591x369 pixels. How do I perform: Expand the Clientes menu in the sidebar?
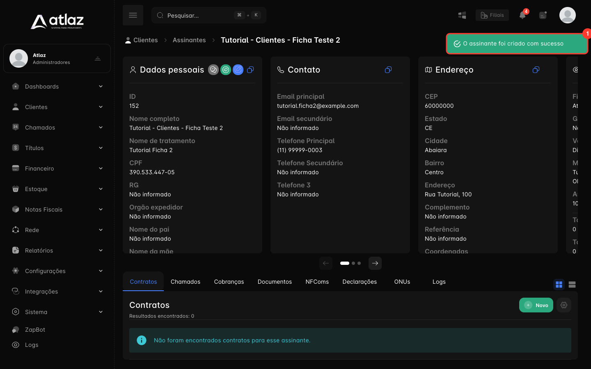coord(57,107)
